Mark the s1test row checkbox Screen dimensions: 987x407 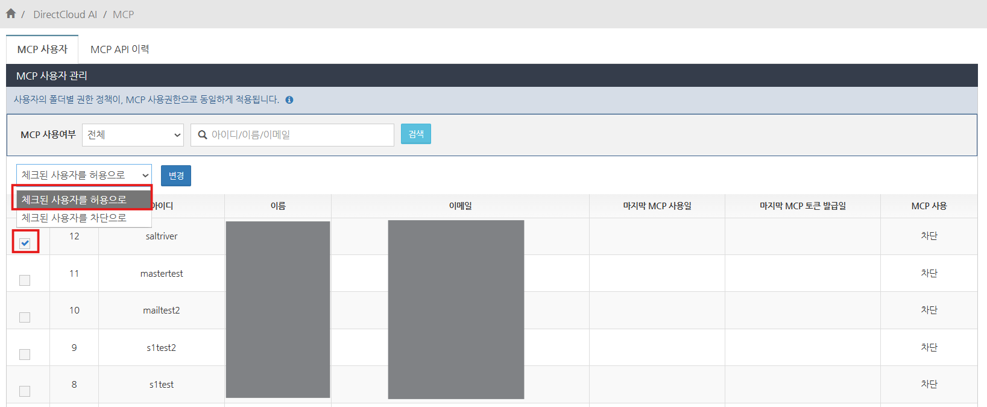tap(25, 391)
